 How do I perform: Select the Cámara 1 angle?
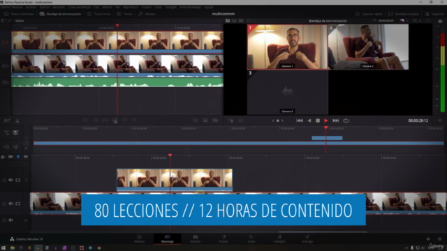pos(287,47)
